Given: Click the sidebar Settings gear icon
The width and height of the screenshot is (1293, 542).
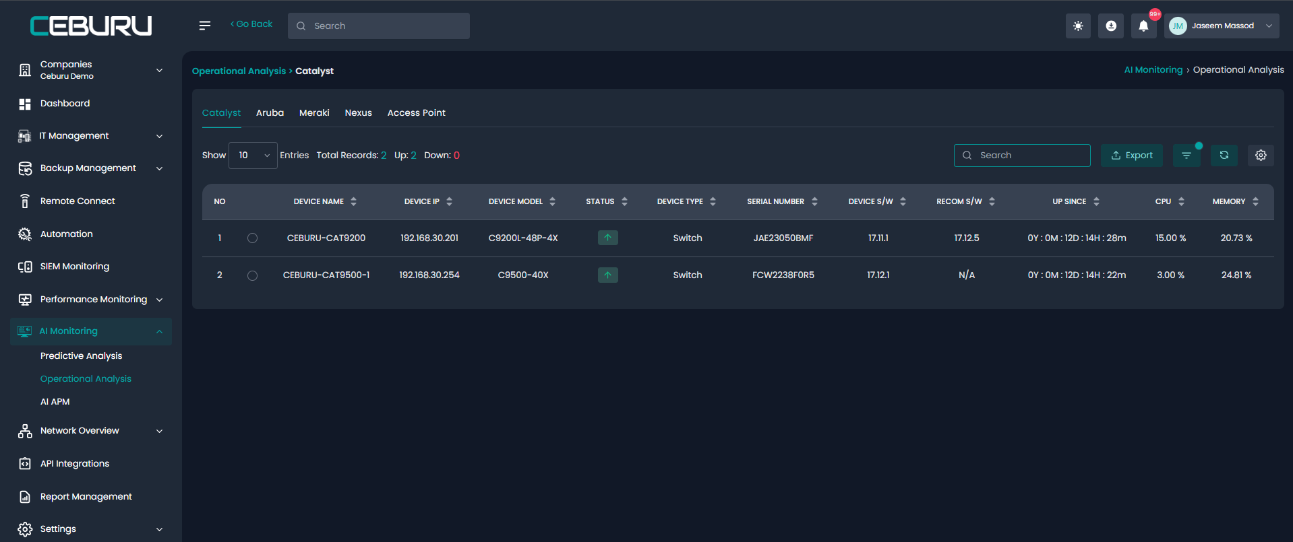Looking at the screenshot, I should point(25,529).
